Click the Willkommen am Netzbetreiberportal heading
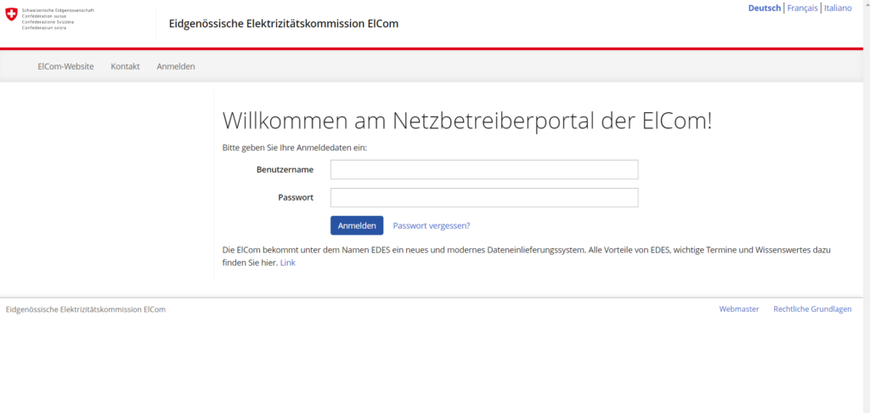 point(467,121)
